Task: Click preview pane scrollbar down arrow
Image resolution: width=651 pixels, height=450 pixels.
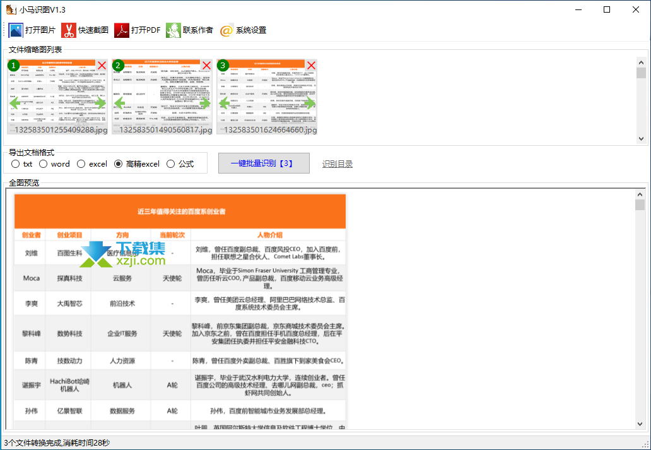Action: point(640,424)
